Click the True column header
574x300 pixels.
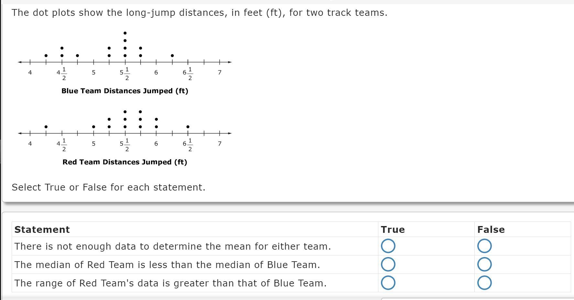coord(393,230)
